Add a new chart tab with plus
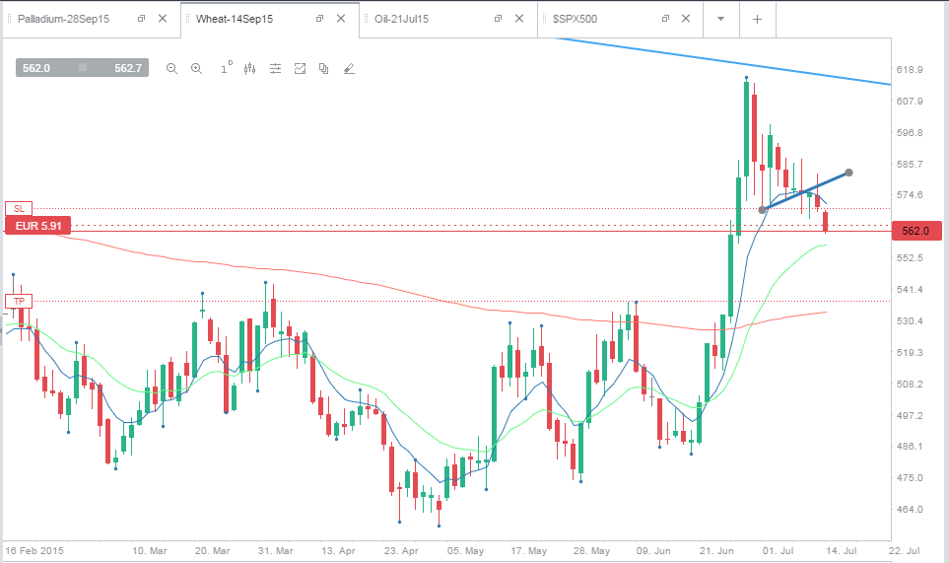 point(757,20)
